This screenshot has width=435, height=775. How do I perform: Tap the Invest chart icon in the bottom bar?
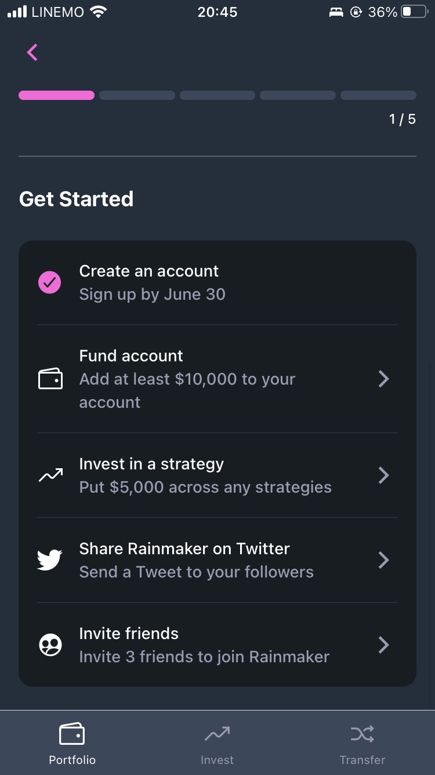[217, 734]
